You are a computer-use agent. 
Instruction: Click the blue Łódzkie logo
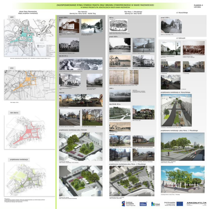tap(143, 204)
